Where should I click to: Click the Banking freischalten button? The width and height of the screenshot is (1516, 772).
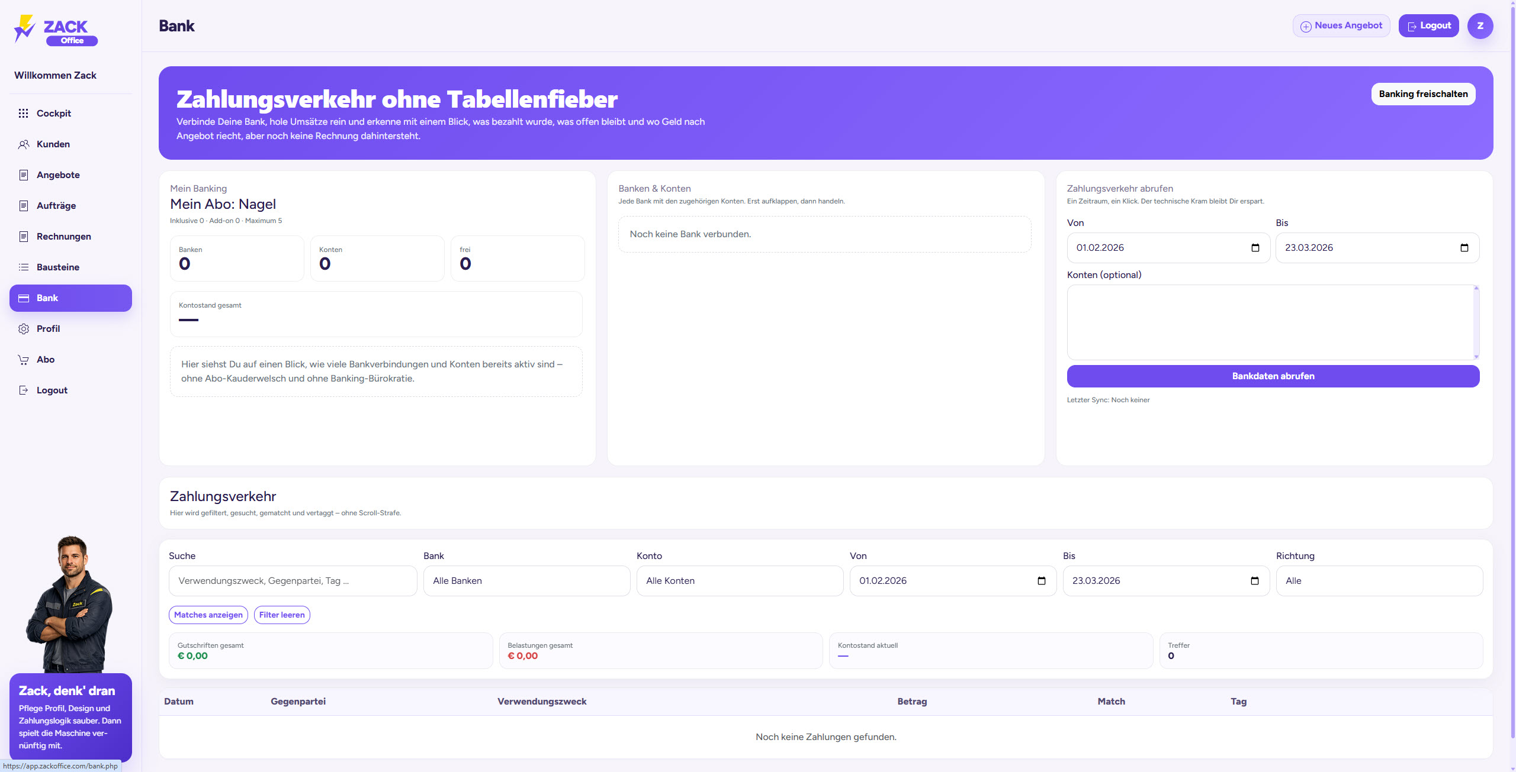1423,94
